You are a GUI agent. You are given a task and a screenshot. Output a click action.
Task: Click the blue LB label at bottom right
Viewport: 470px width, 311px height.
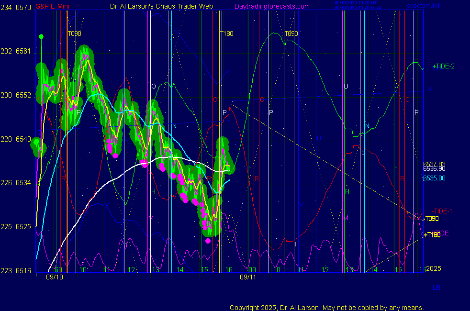point(436,288)
